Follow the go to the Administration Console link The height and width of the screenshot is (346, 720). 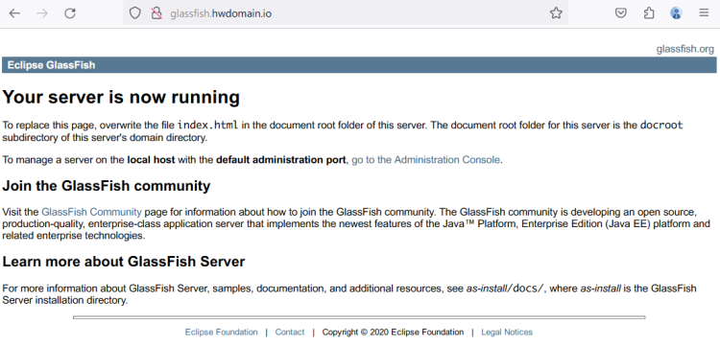click(x=425, y=160)
